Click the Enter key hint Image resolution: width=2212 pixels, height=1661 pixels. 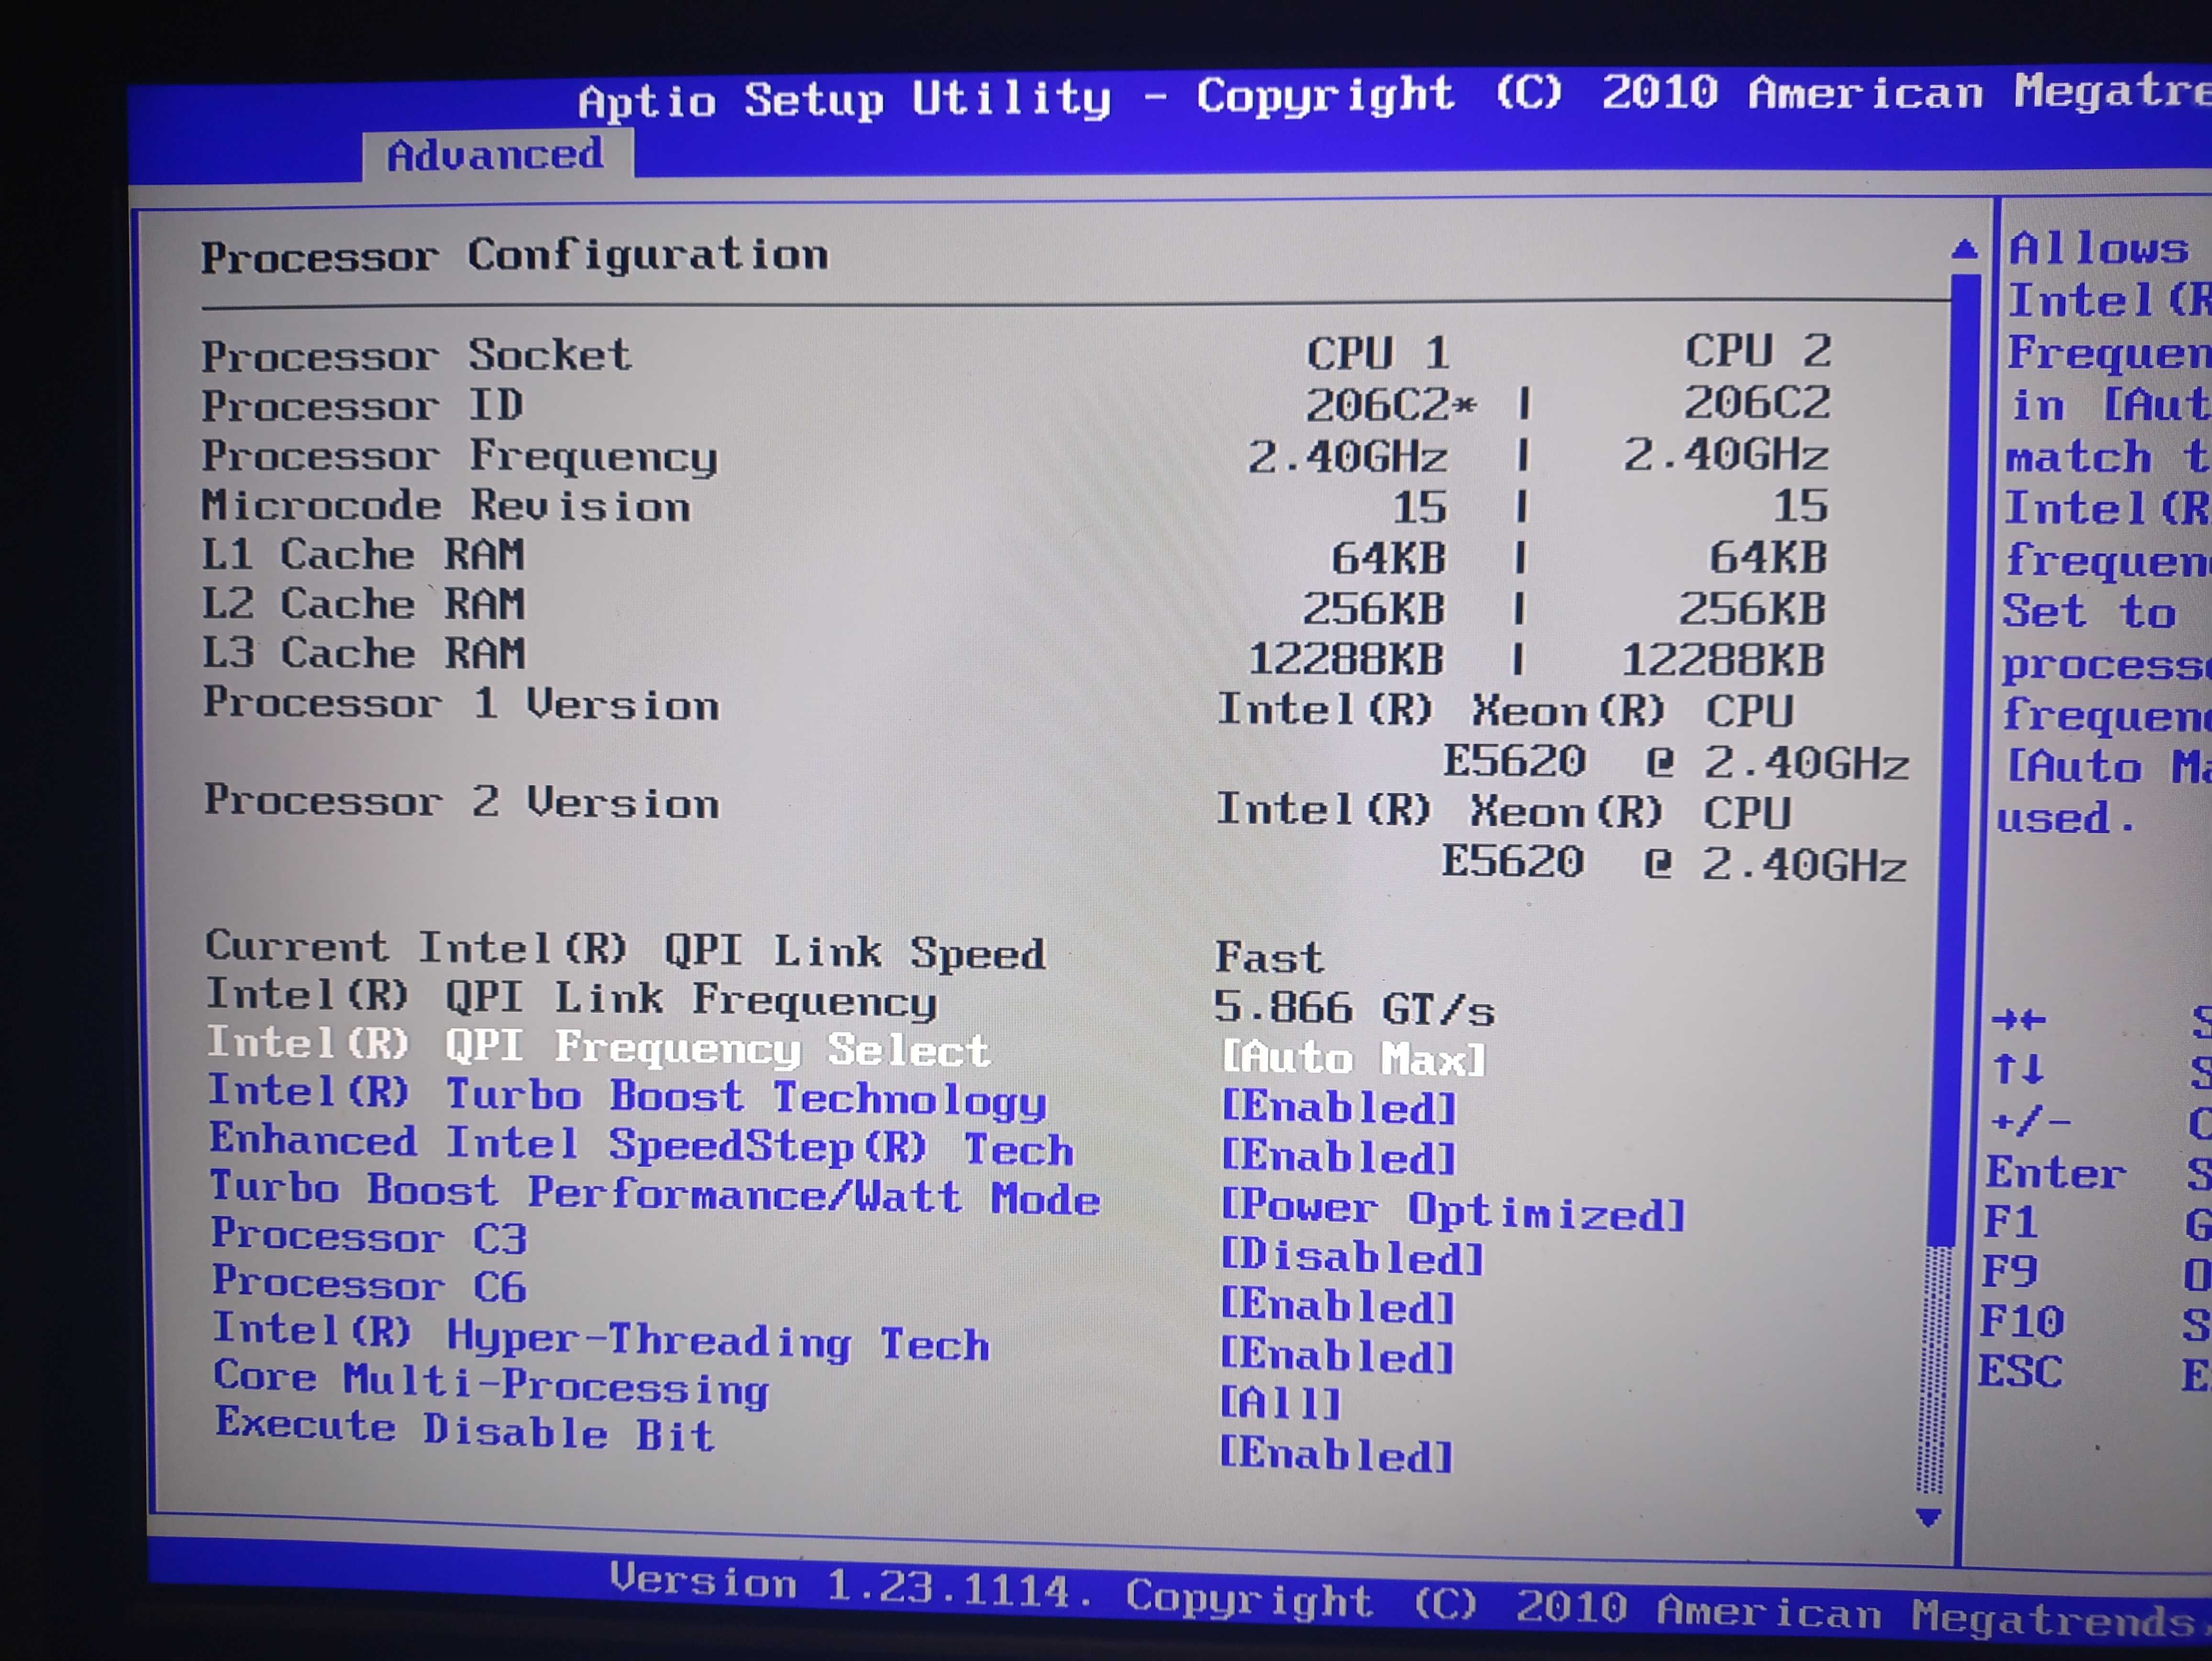(x=2056, y=1172)
